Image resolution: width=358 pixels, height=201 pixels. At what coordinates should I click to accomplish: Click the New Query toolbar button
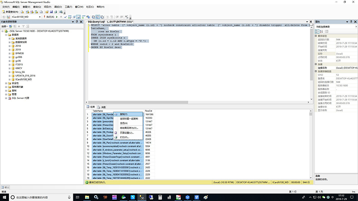pyautogui.click(x=10, y=12)
